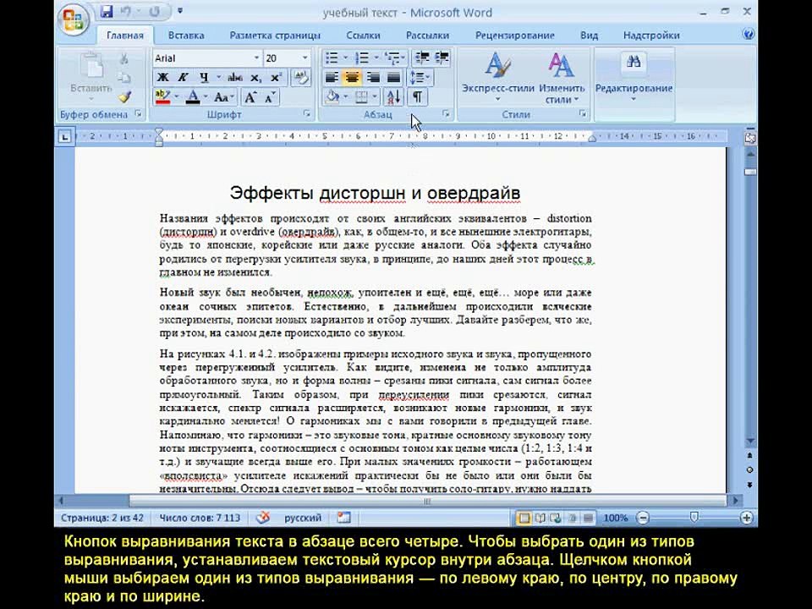Screen dimensions: 812x609
Task: Show paragraph marks ¶
Action: pos(417,96)
